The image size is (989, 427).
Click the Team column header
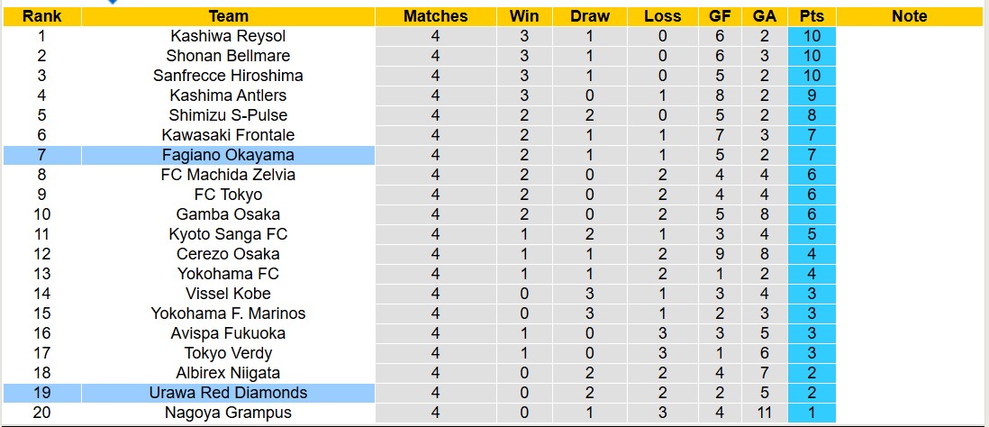click(228, 16)
